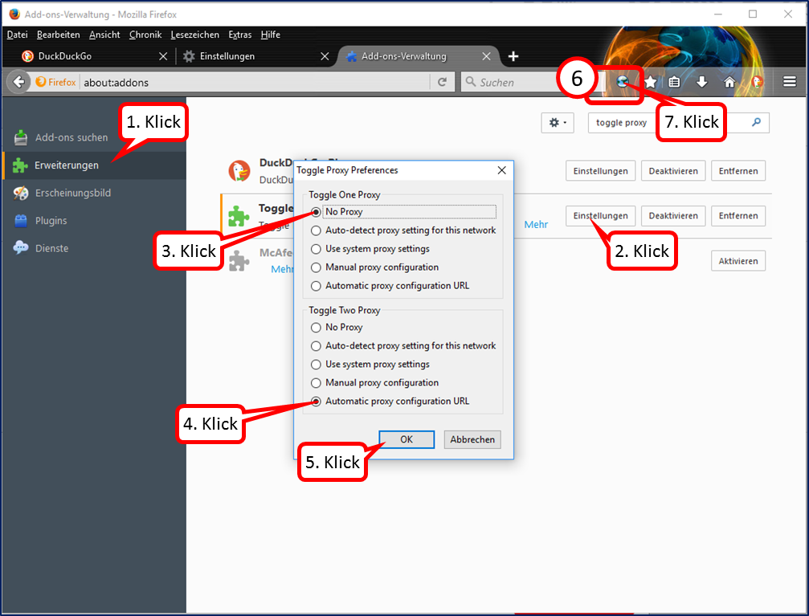Open the Ansicht menu
This screenshot has height=616, width=809.
click(x=104, y=35)
